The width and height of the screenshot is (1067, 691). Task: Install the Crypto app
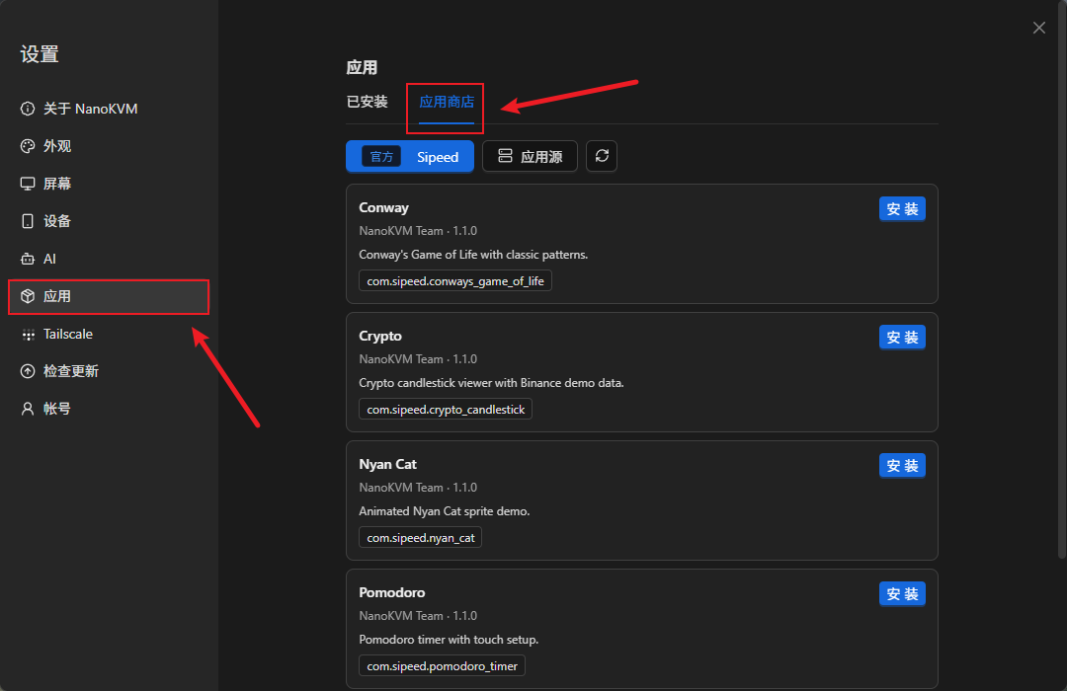[x=902, y=338]
